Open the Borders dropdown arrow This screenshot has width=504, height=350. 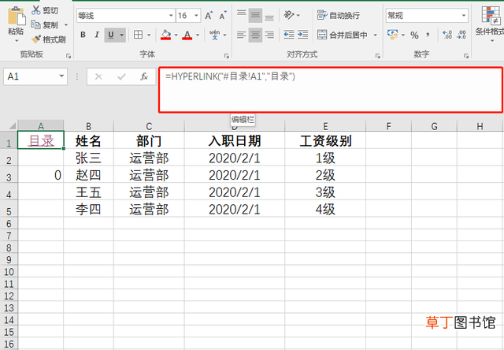tap(149, 35)
